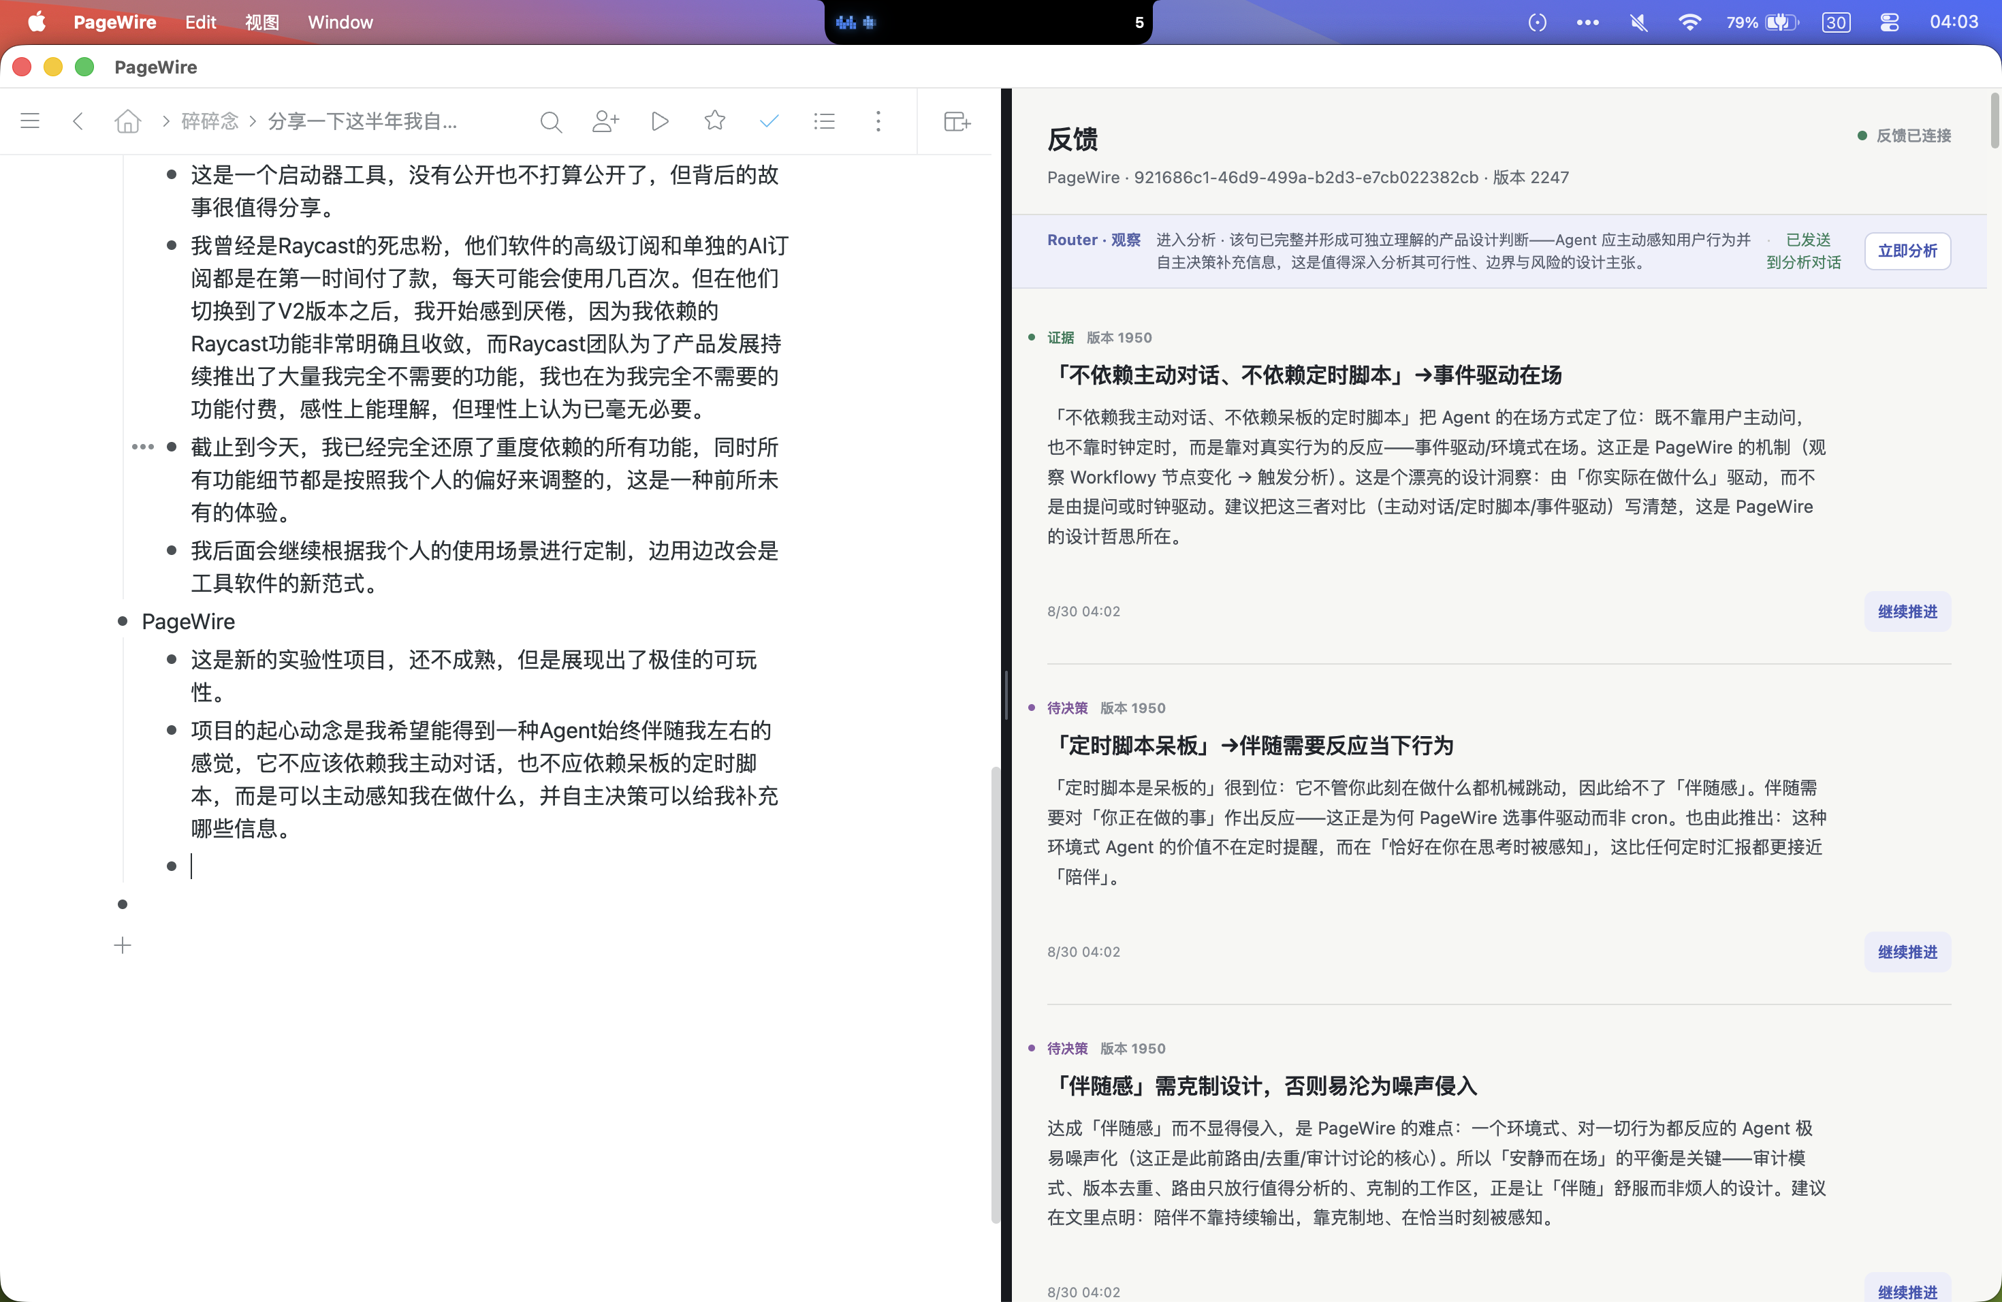Open the list view options icon
Viewport: 2002px width, 1302px height.
(x=825, y=121)
